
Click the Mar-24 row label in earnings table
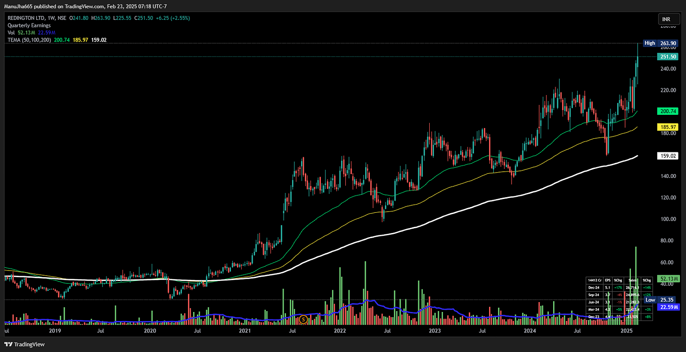click(x=594, y=310)
